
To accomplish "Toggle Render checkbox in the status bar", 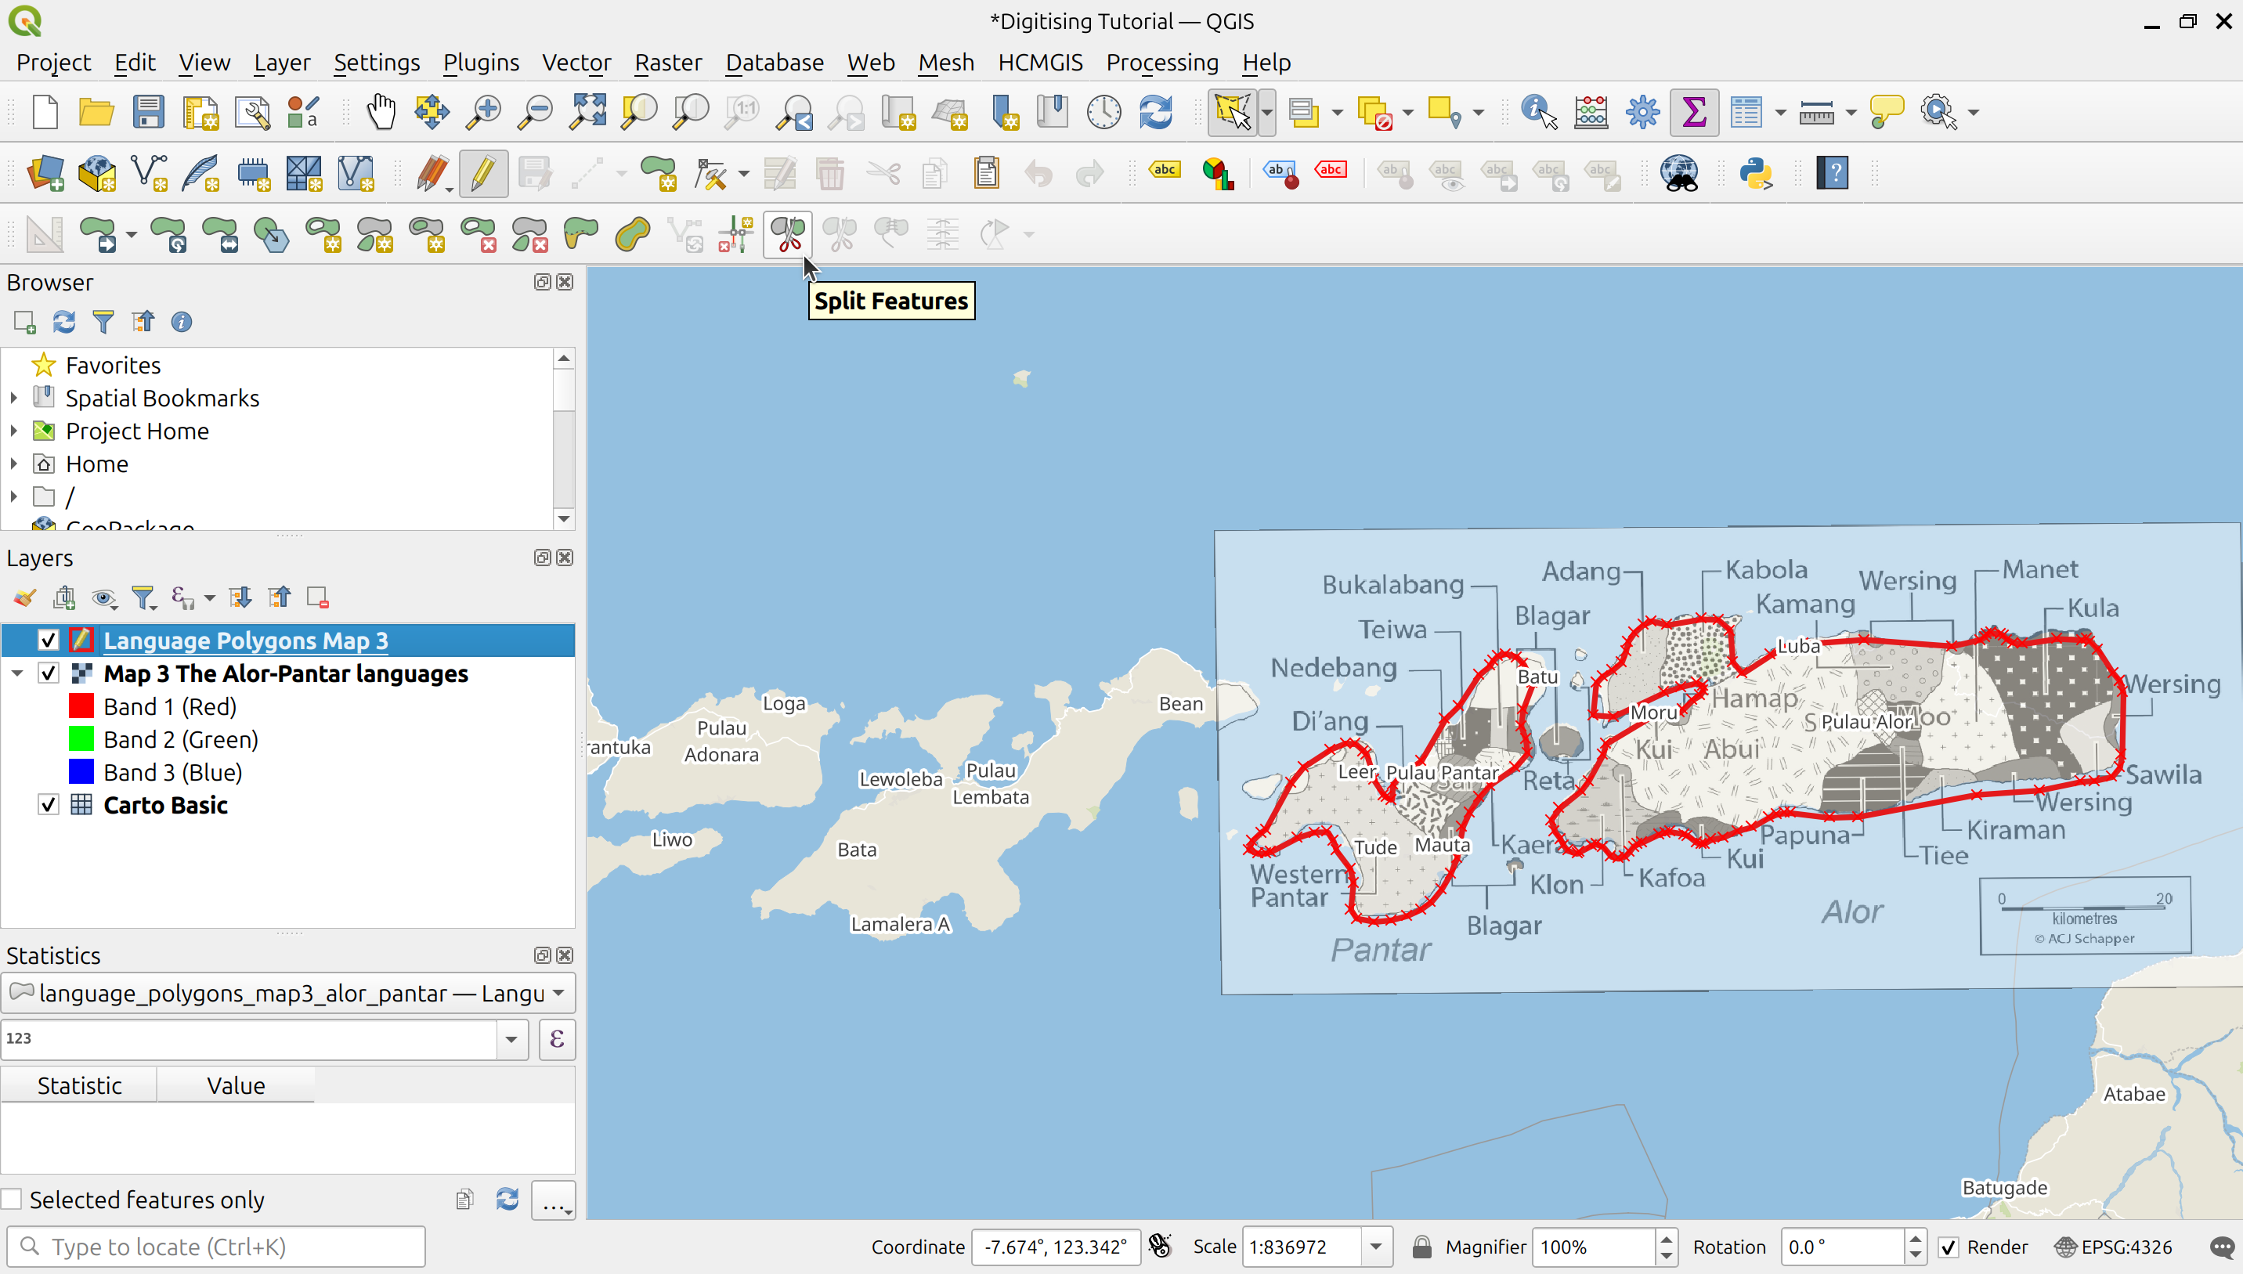I will (1949, 1247).
